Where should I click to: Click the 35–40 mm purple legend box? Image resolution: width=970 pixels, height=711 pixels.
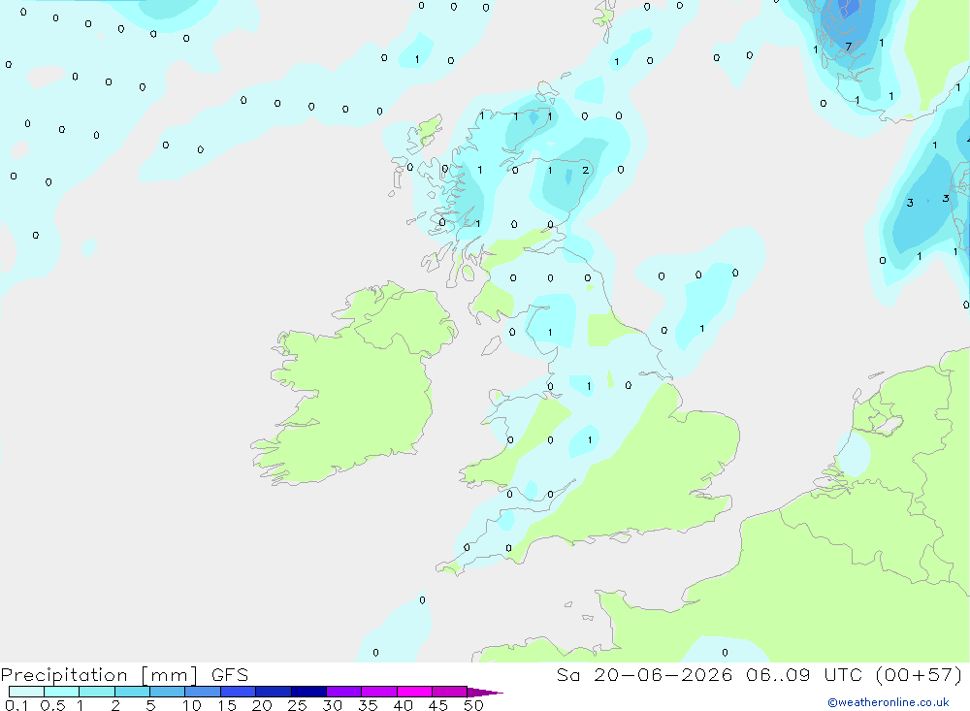[379, 692]
